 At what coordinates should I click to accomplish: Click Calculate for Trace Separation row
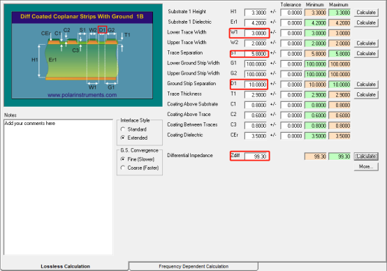click(366, 54)
